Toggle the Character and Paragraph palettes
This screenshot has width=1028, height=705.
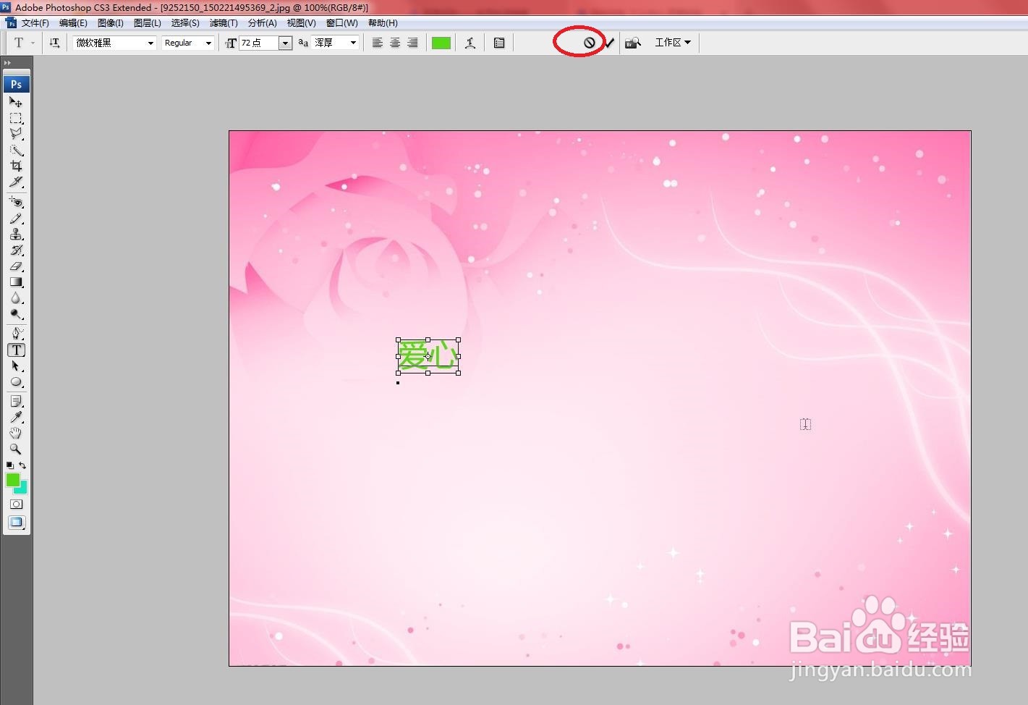click(499, 43)
